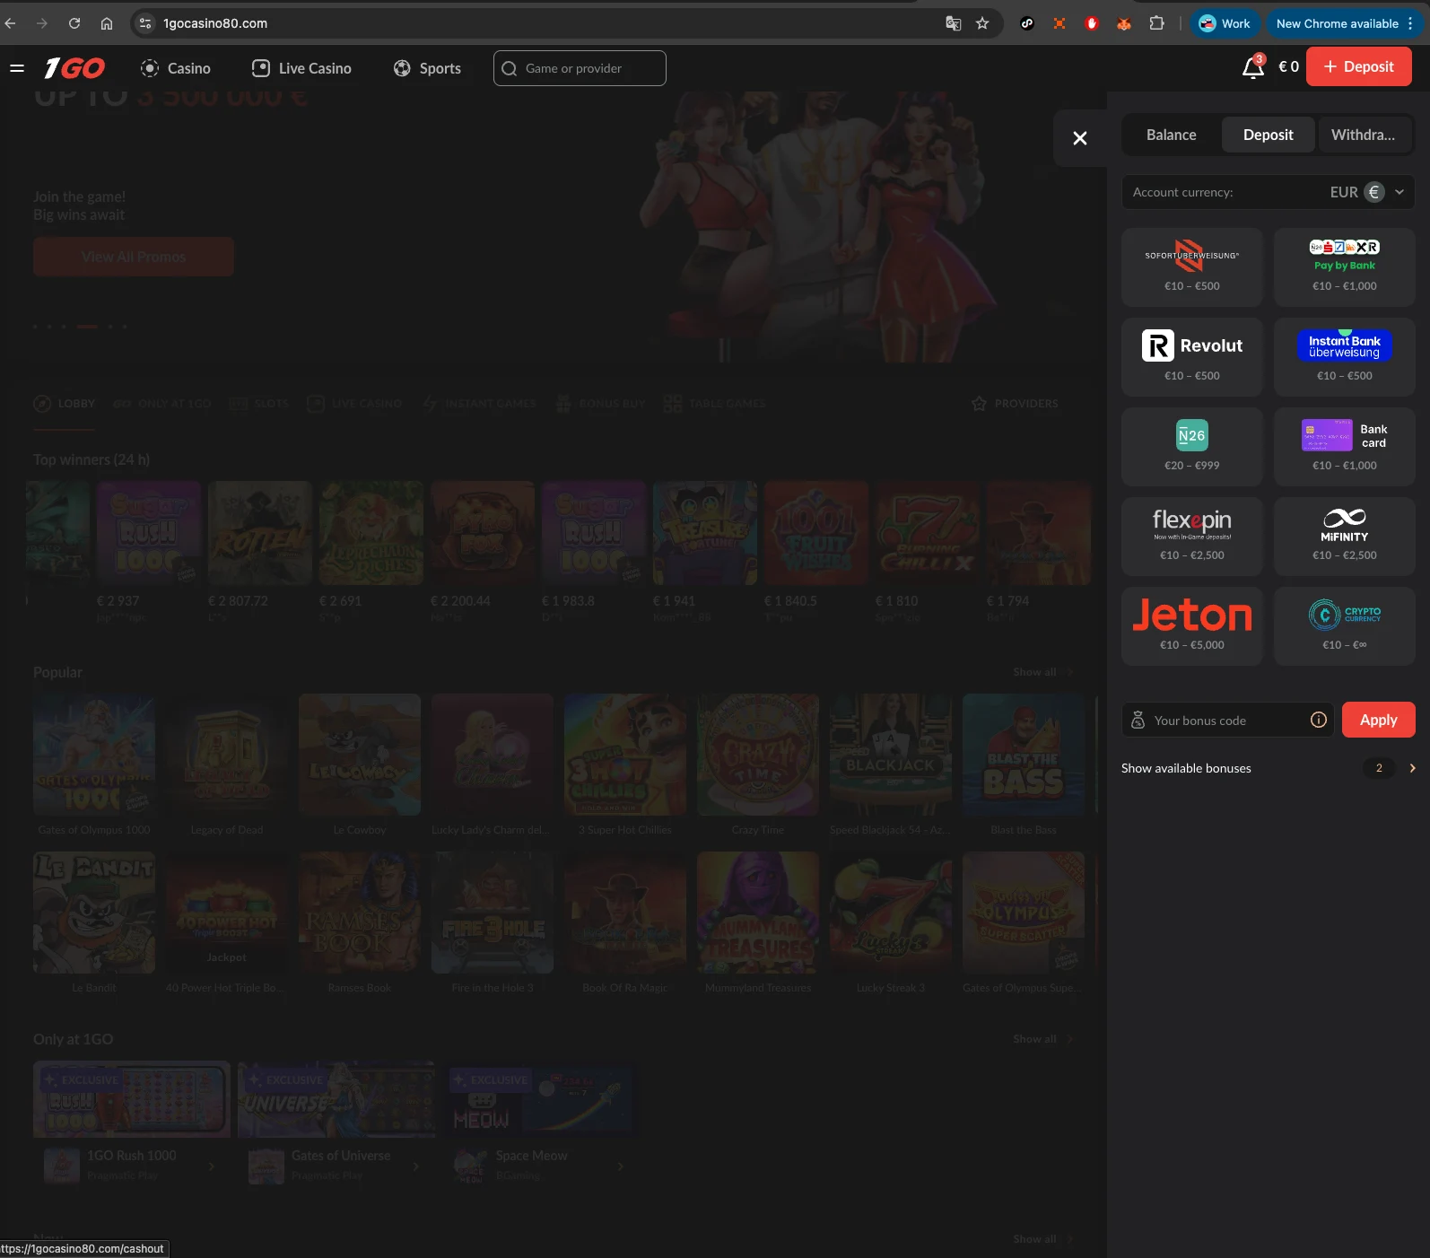Select the Revolut payment method
This screenshot has width=1430, height=1258.
point(1191,357)
